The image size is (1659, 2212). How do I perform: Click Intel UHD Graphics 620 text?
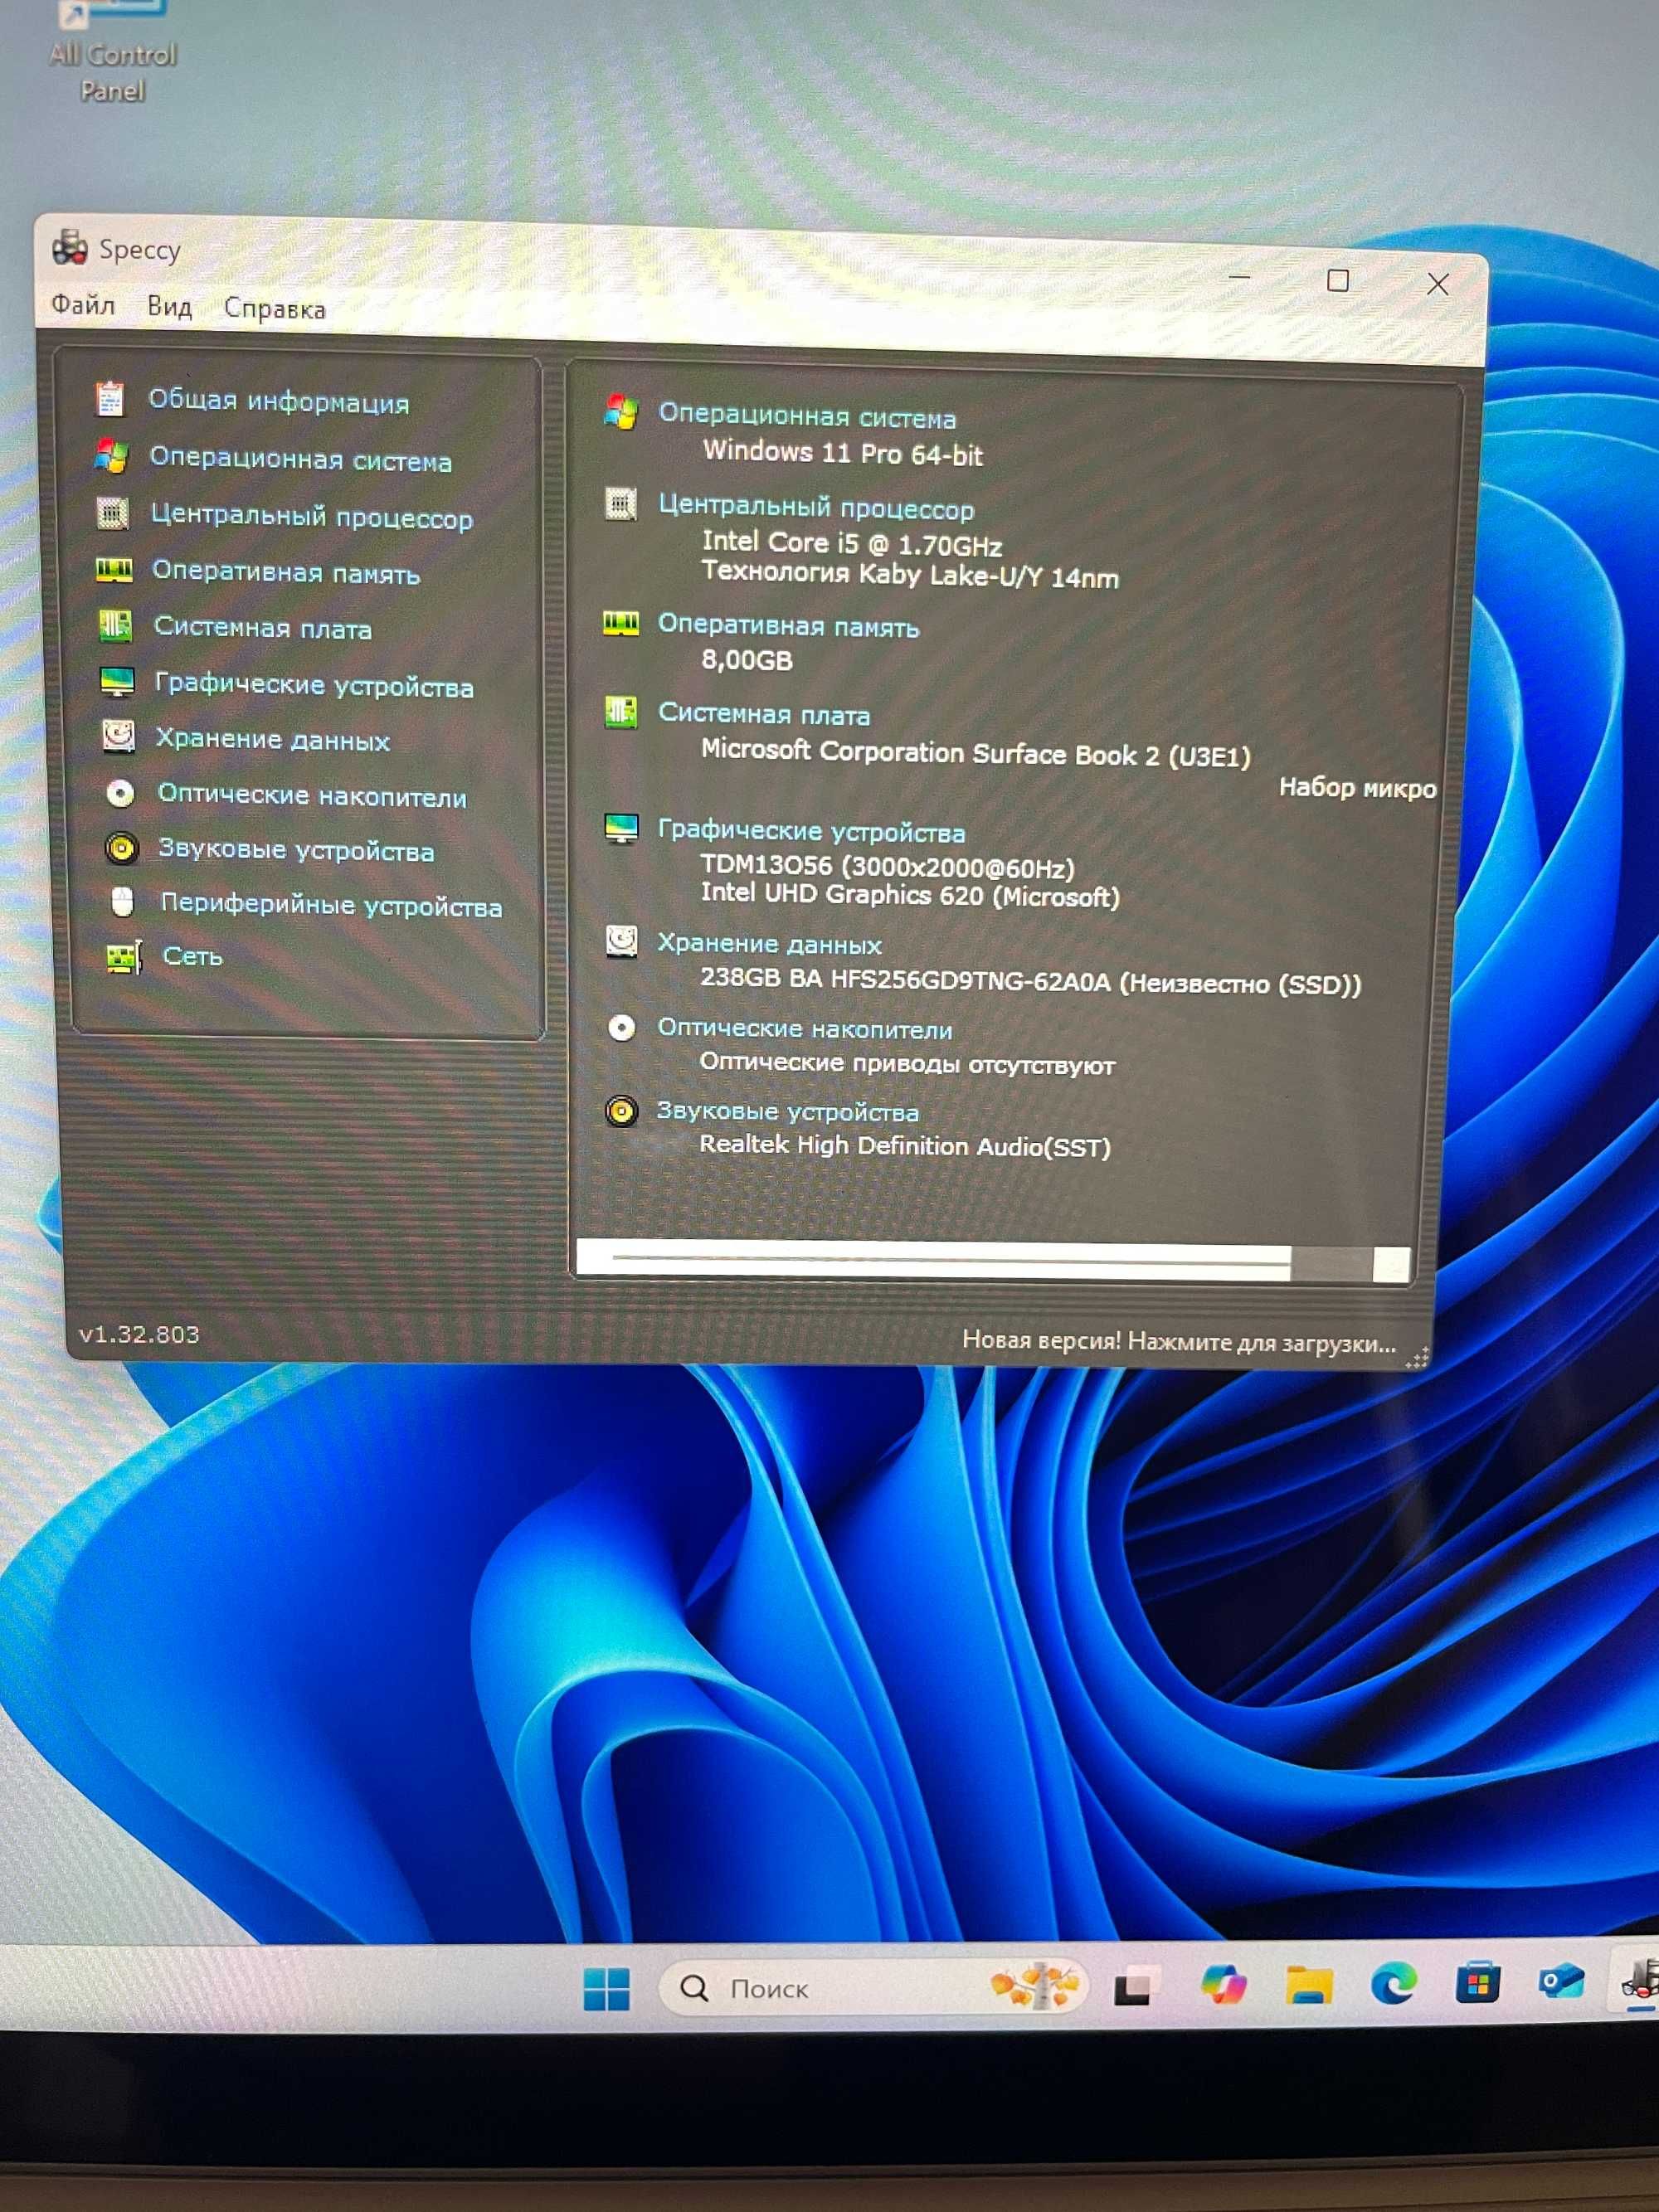point(909,895)
